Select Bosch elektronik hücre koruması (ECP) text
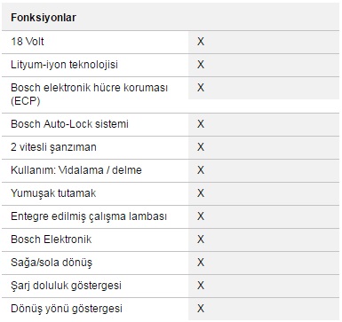The width and height of the screenshot is (342, 322). (89, 94)
